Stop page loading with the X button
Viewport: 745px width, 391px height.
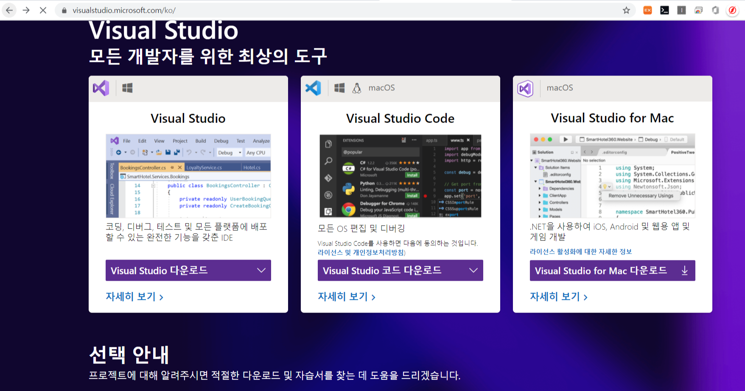point(43,10)
